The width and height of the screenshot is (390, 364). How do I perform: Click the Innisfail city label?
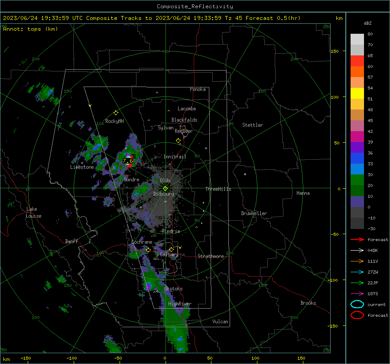point(175,157)
